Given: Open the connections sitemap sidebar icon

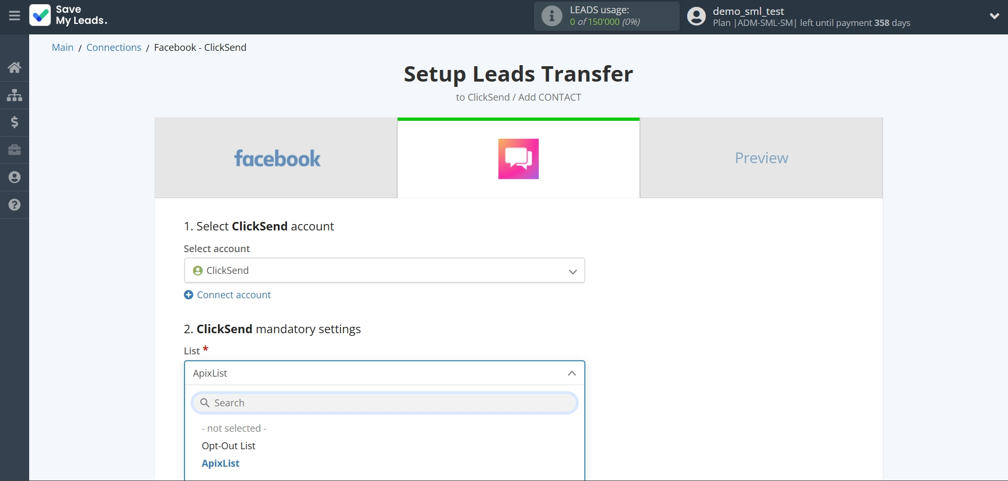Looking at the screenshot, I should [x=14, y=95].
